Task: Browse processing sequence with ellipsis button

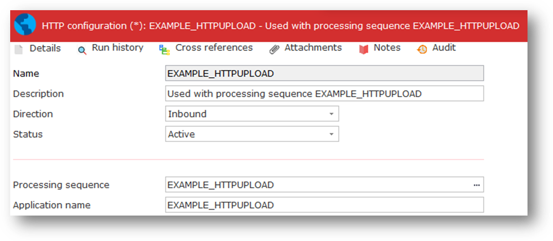Action: coord(477,185)
